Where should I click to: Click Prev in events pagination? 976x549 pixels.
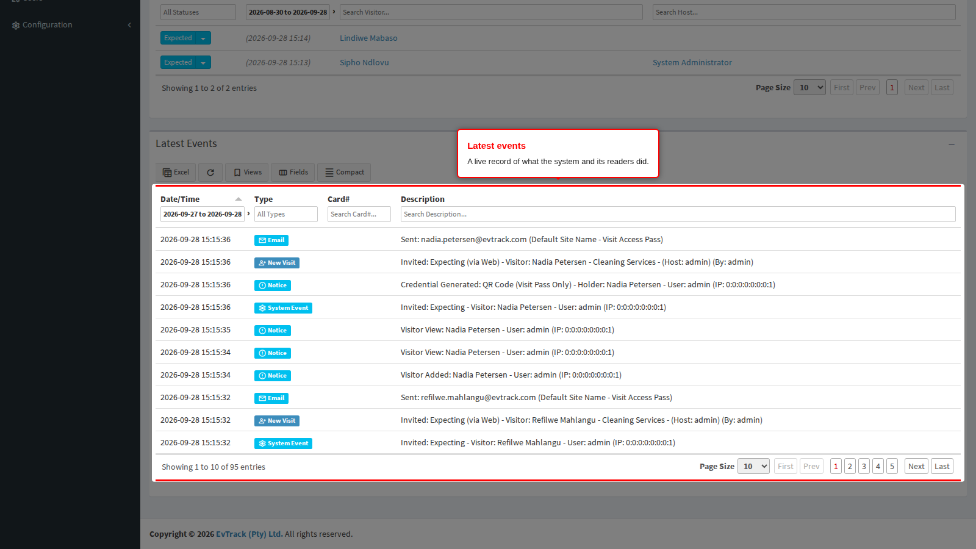coord(811,466)
